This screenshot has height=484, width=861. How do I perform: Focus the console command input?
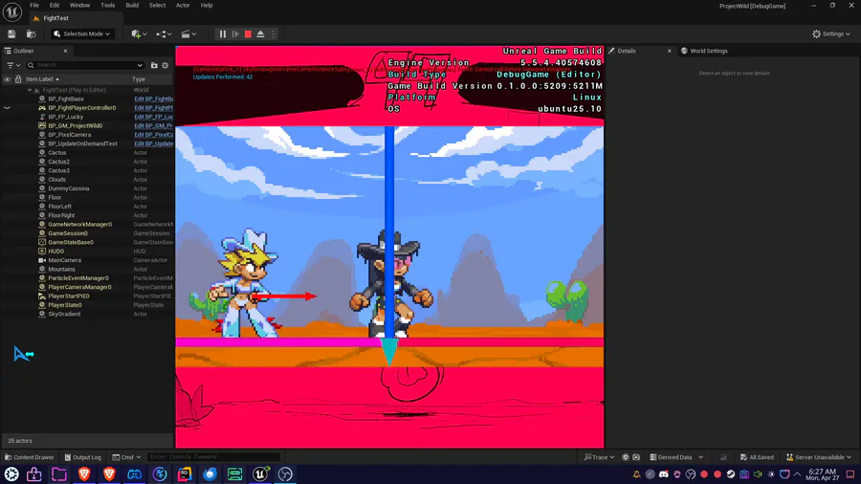click(x=213, y=456)
